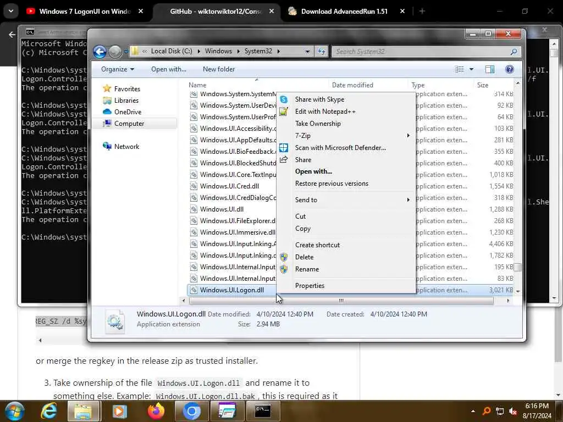
Task: Select Restore previous versions
Action: pyautogui.click(x=332, y=184)
